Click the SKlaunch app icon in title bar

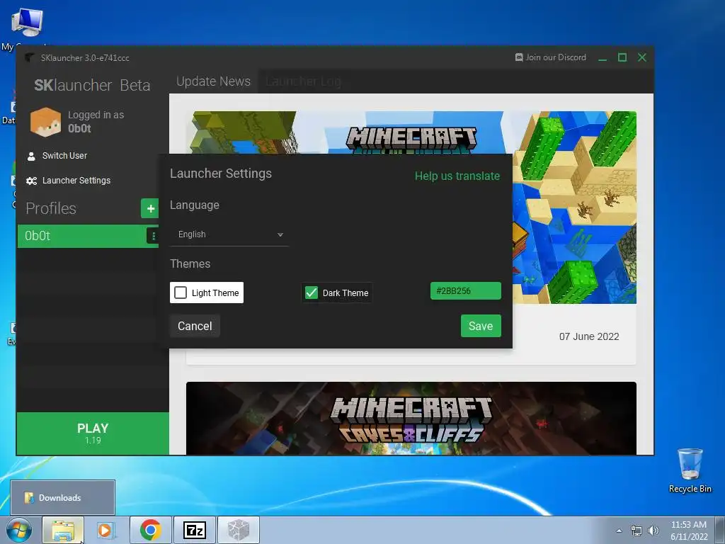click(x=30, y=58)
